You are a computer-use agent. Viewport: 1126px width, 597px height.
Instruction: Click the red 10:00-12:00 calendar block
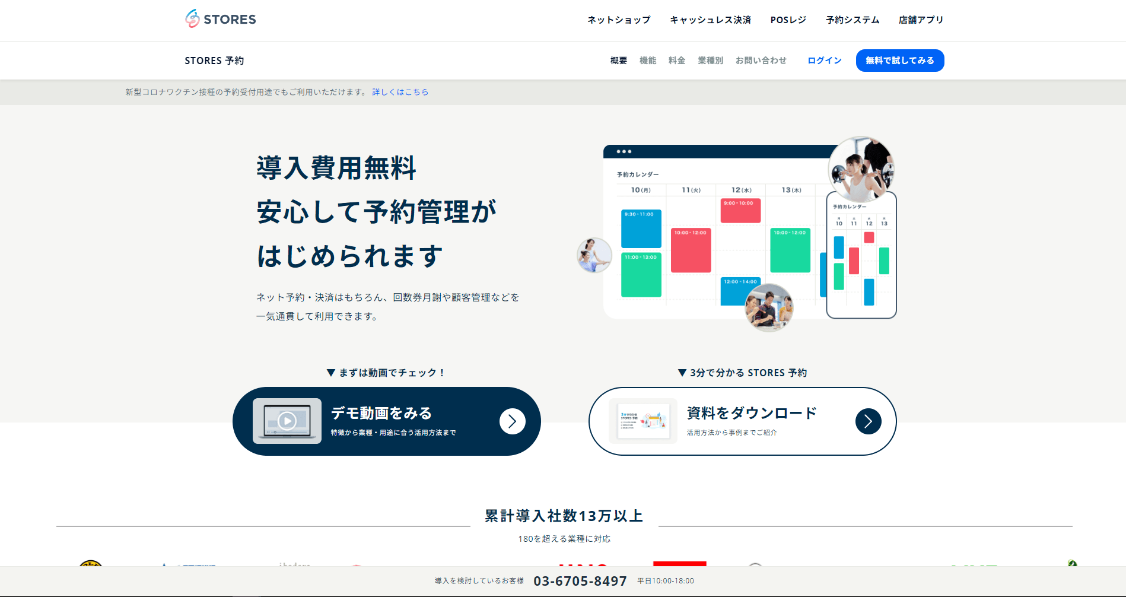(x=691, y=250)
